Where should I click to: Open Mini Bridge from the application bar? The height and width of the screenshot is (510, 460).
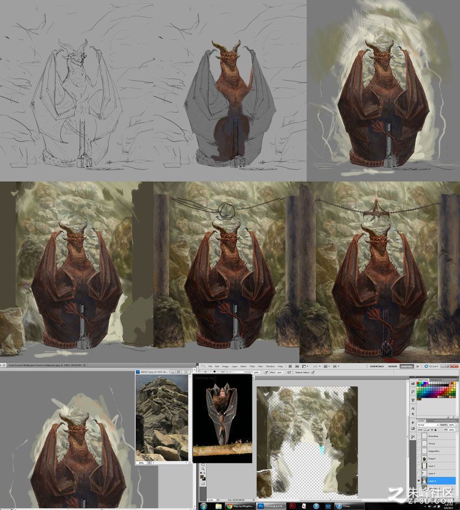tap(296, 366)
